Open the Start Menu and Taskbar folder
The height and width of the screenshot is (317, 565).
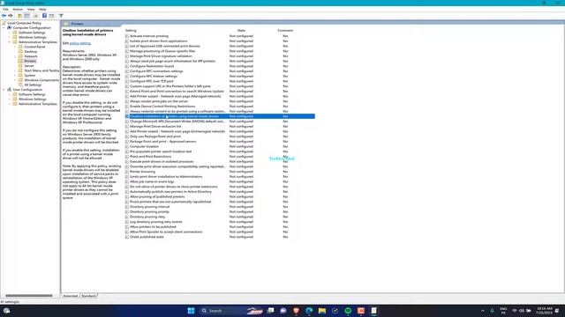[41, 70]
